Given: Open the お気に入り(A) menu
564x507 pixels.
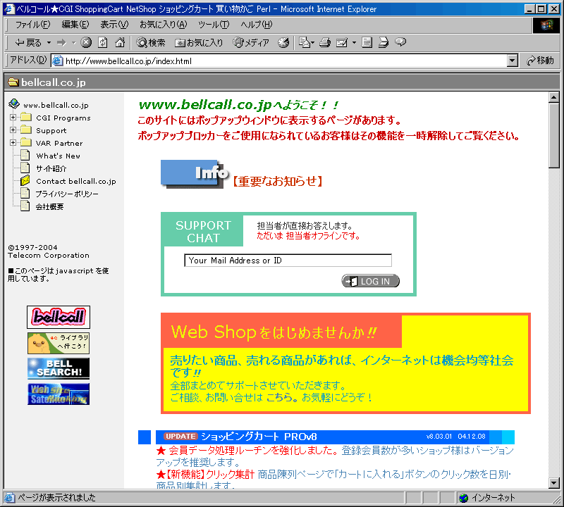Looking at the screenshot, I should pyautogui.click(x=164, y=25).
